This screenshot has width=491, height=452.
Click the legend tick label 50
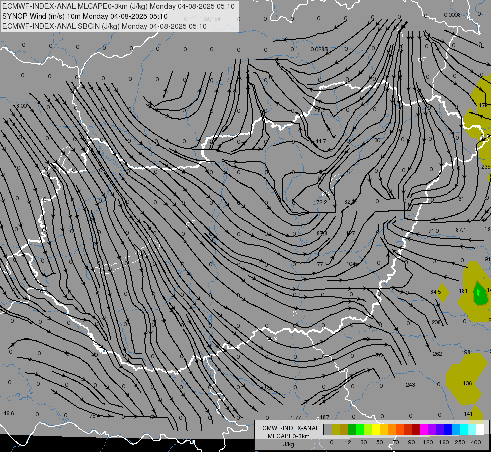pos(380,442)
